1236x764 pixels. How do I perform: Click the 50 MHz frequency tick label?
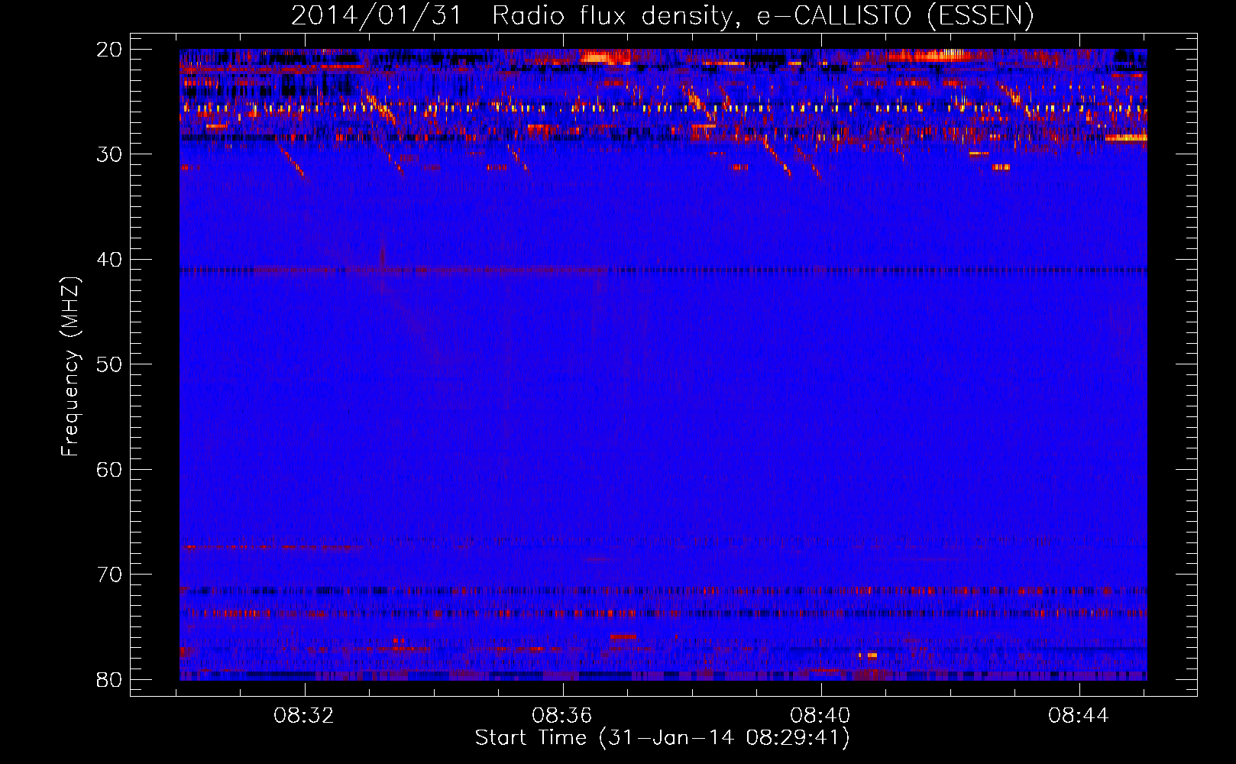(x=110, y=364)
